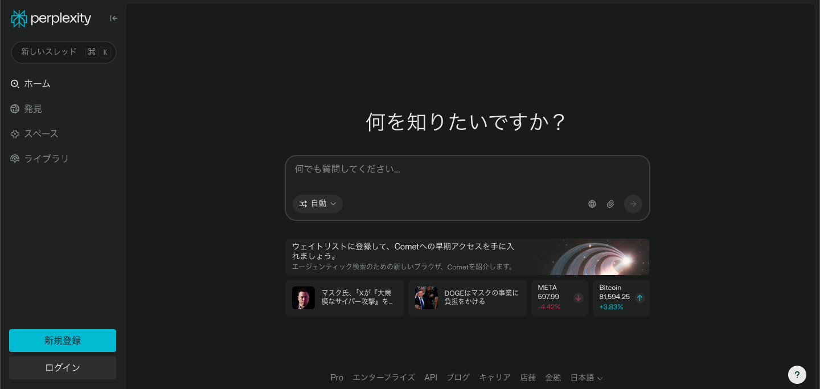Click the search question input field
820x389 pixels.
click(x=467, y=170)
